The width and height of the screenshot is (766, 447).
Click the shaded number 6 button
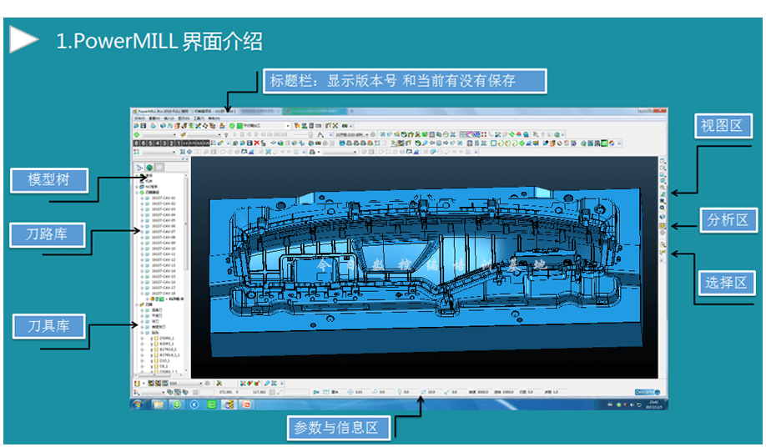144,143
